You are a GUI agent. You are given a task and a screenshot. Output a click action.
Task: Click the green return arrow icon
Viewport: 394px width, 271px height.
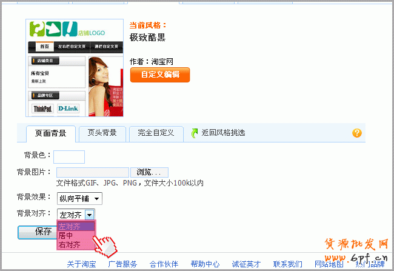coord(195,133)
